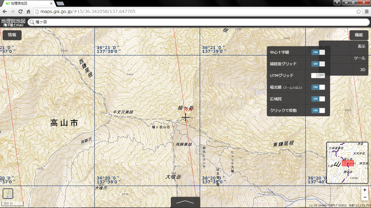Zoom out with the minus button

365,197
